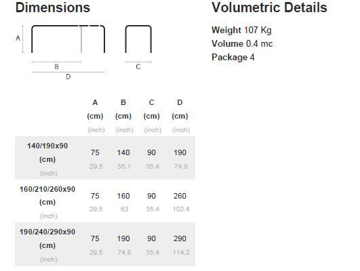
Task: Click the Weight 107 Kg text
Action: [x=241, y=30]
